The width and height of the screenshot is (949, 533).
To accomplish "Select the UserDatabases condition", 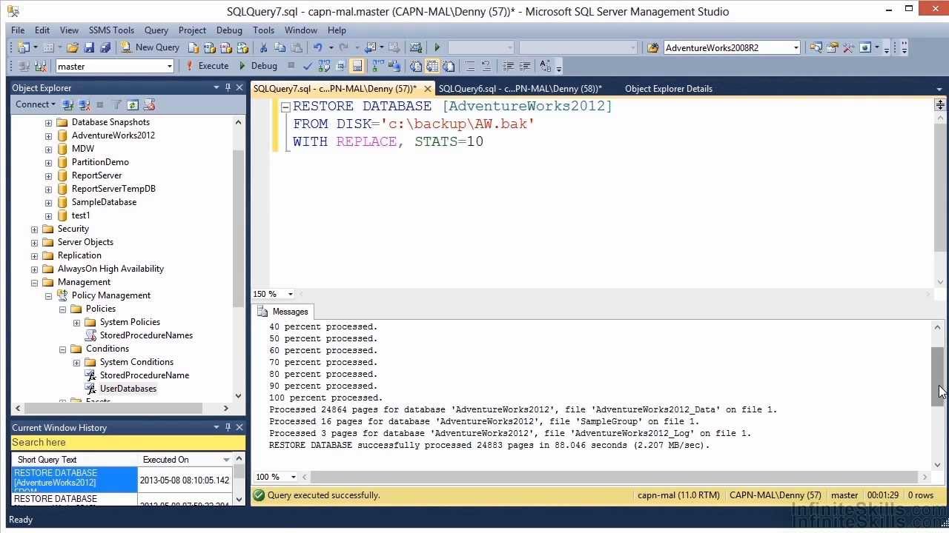I will [128, 389].
